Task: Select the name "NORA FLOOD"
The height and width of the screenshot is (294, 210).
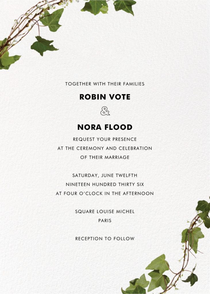Action: (105, 127)
